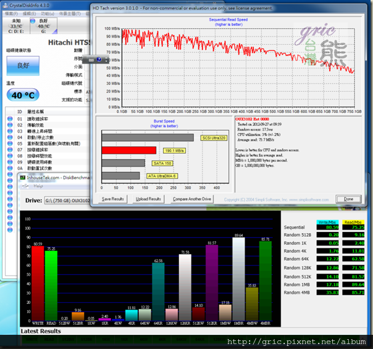The width and height of the screenshot is (373, 349).
Task: Click the blue health orb on the G: drive tab
Action: 33,21
